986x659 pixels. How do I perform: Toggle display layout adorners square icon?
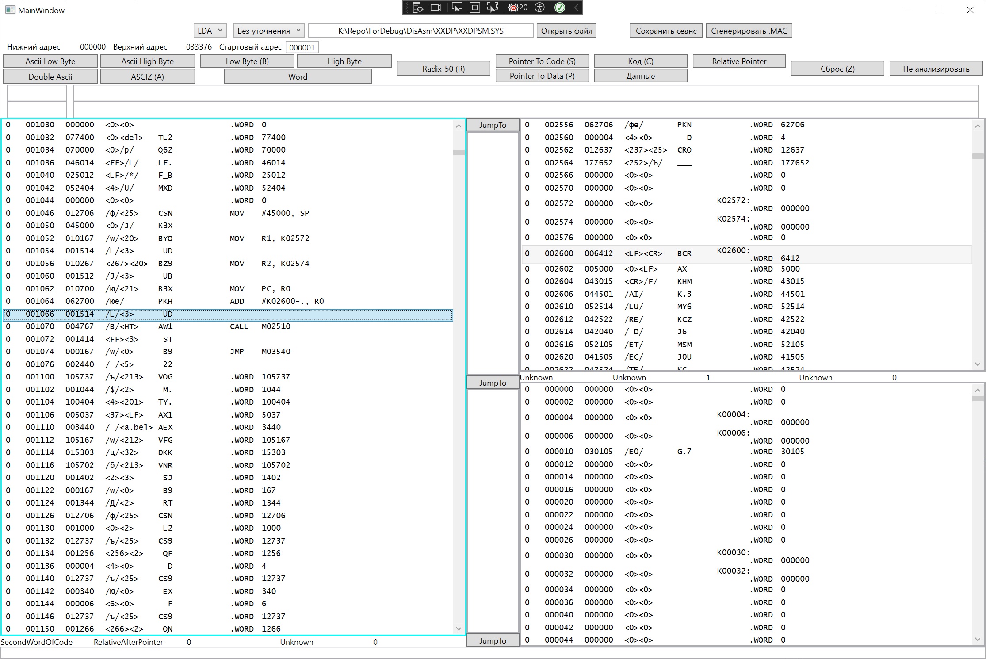(474, 8)
